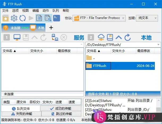This screenshot has width=162, height=124.
Task: Click the left pane network connect icon
Action: pyautogui.click(x=55, y=37)
